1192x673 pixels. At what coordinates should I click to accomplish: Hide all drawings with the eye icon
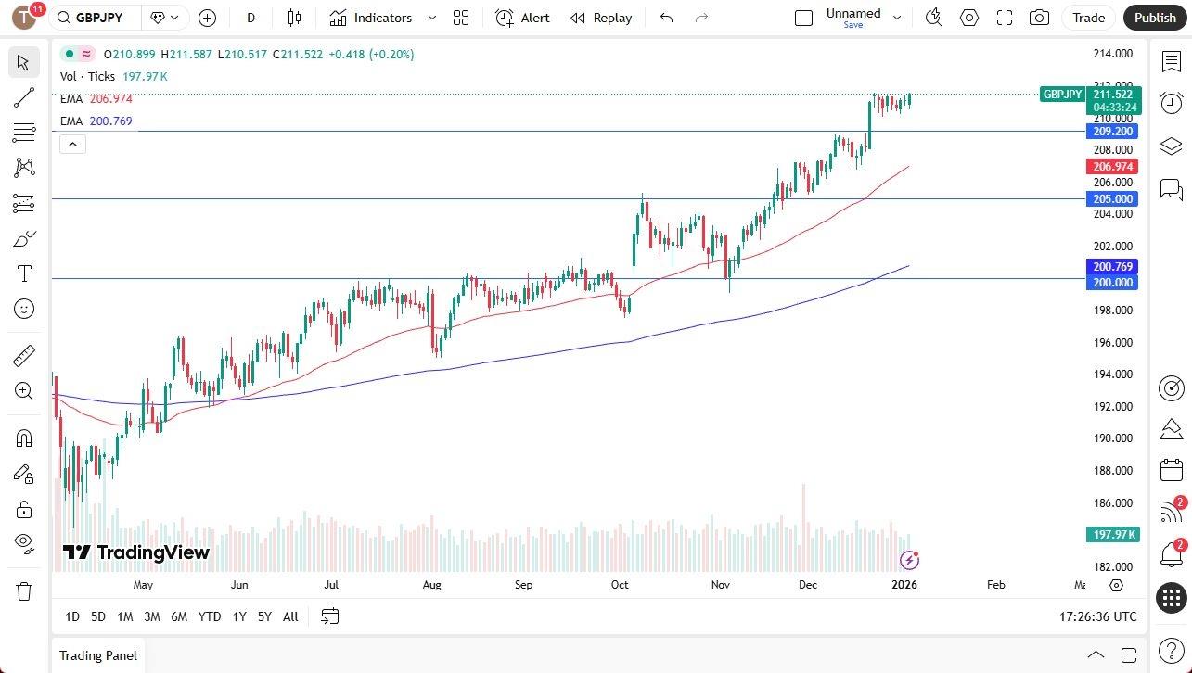23,542
